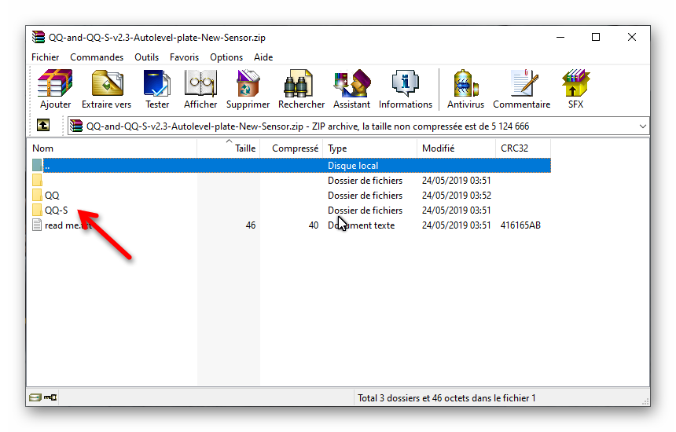Click the Supprimer toolbar icon

click(x=248, y=89)
